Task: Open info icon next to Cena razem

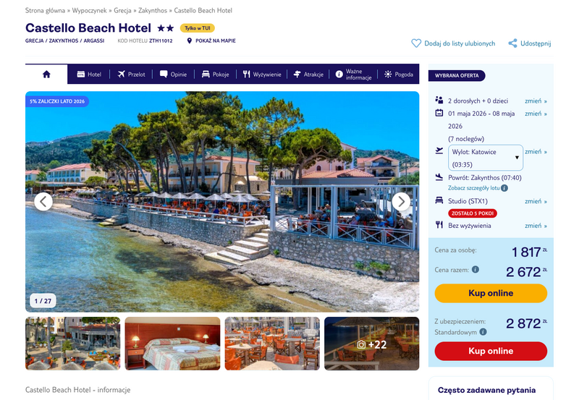Action: point(476,269)
